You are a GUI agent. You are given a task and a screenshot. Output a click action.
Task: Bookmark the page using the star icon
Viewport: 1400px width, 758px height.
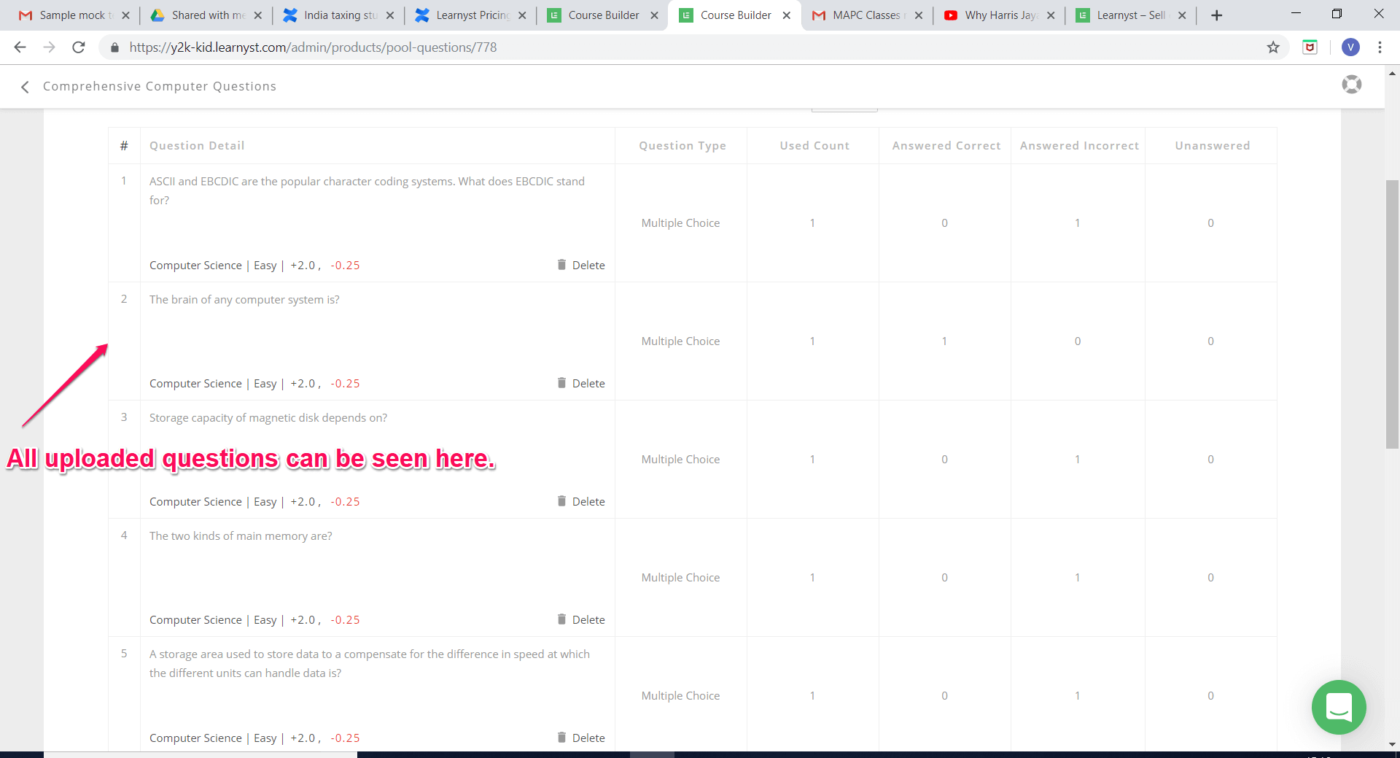pyautogui.click(x=1273, y=47)
